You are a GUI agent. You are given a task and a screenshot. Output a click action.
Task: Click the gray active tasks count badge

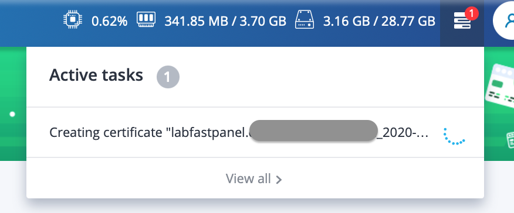click(168, 77)
